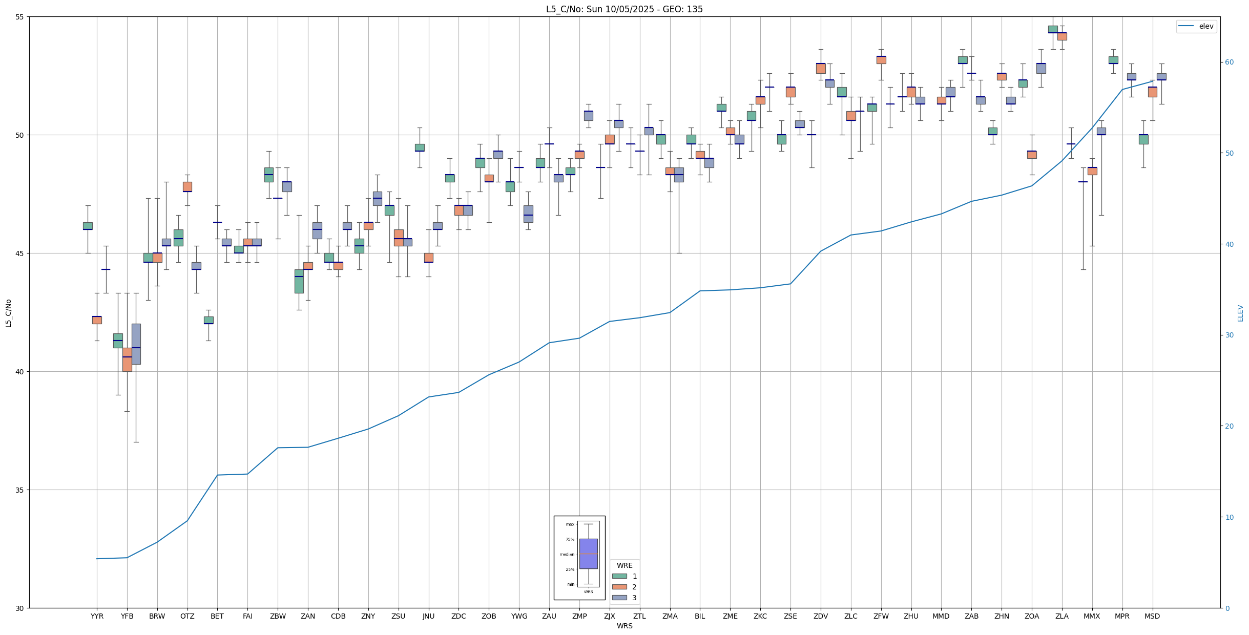This screenshot has height=635, width=1249.
Task: Click the 50 tick on left axis
Action: [20, 135]
